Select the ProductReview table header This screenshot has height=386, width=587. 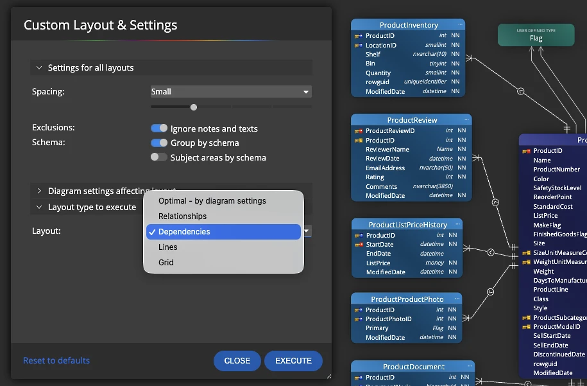(411, 120)
